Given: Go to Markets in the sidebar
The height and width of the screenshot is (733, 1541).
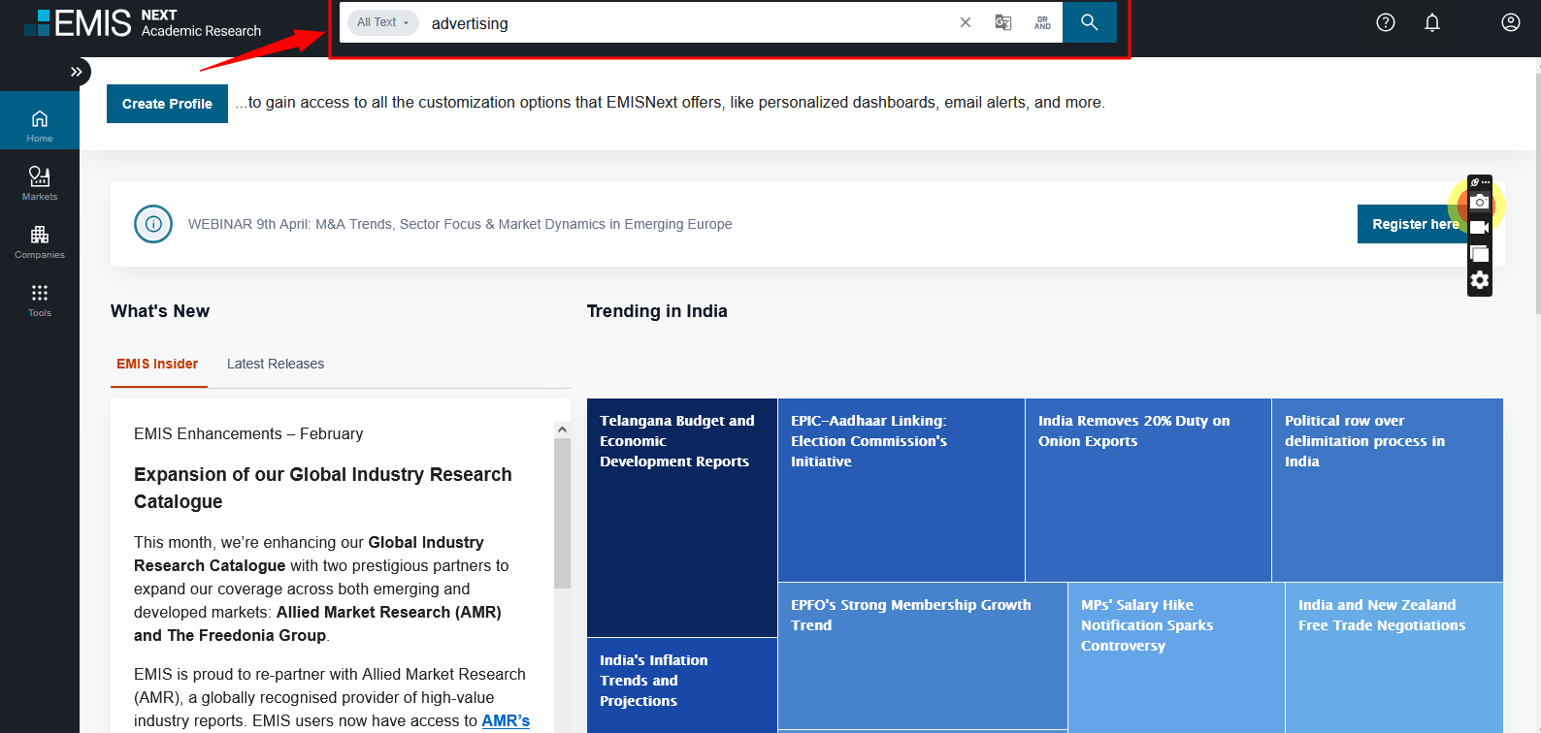Looking at the screenshot, I should (x=40, y=182).
